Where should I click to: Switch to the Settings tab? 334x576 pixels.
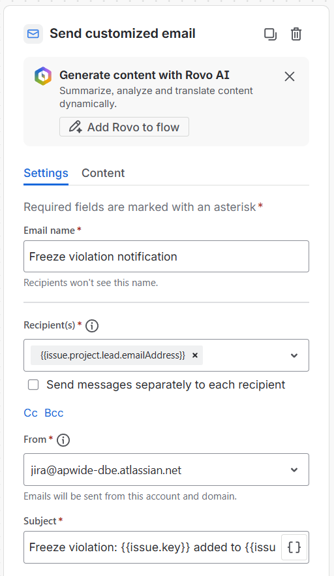click(x=46, y=173)
